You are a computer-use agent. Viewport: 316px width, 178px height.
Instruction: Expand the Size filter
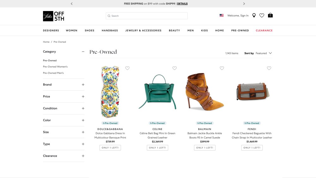pos(83,132)
